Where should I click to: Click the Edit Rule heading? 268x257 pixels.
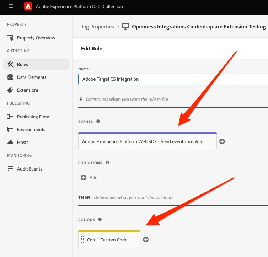92,49
